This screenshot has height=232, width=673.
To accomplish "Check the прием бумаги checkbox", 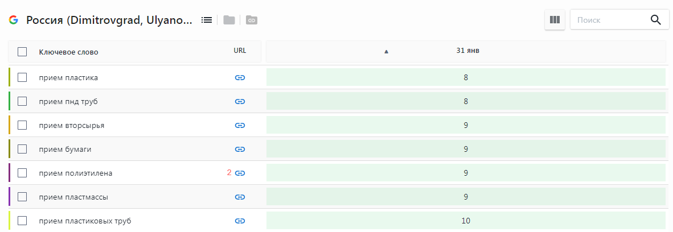I will pyautogui.click(x=22, y=149).
